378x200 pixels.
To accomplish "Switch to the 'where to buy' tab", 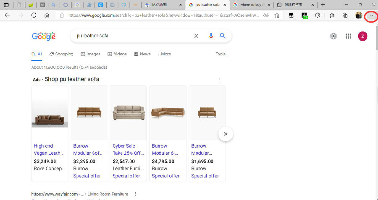I will (x=252, y=5).
